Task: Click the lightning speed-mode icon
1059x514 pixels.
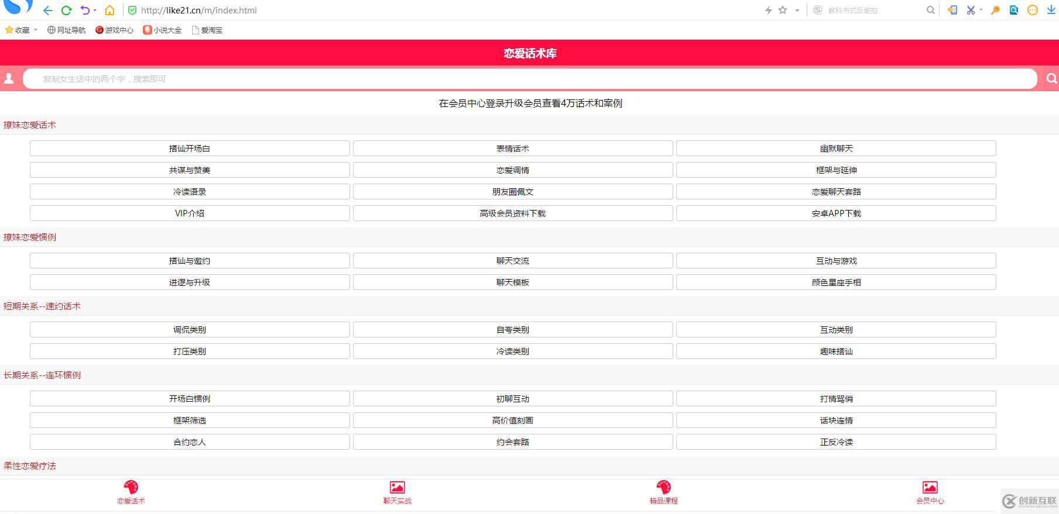Action: pyautogui.click(x=769, y=10)
